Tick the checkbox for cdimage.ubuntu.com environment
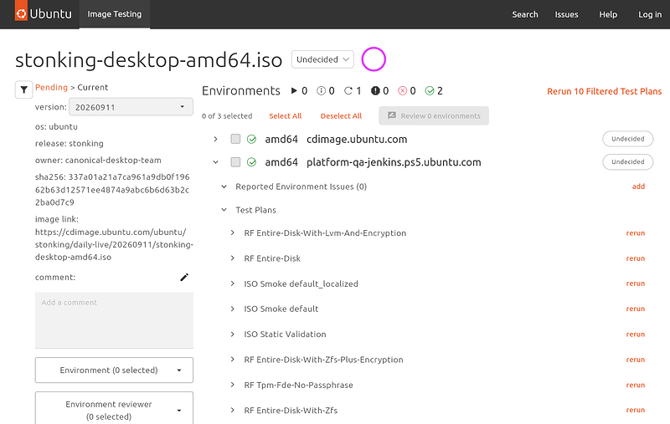 point(235,139)
